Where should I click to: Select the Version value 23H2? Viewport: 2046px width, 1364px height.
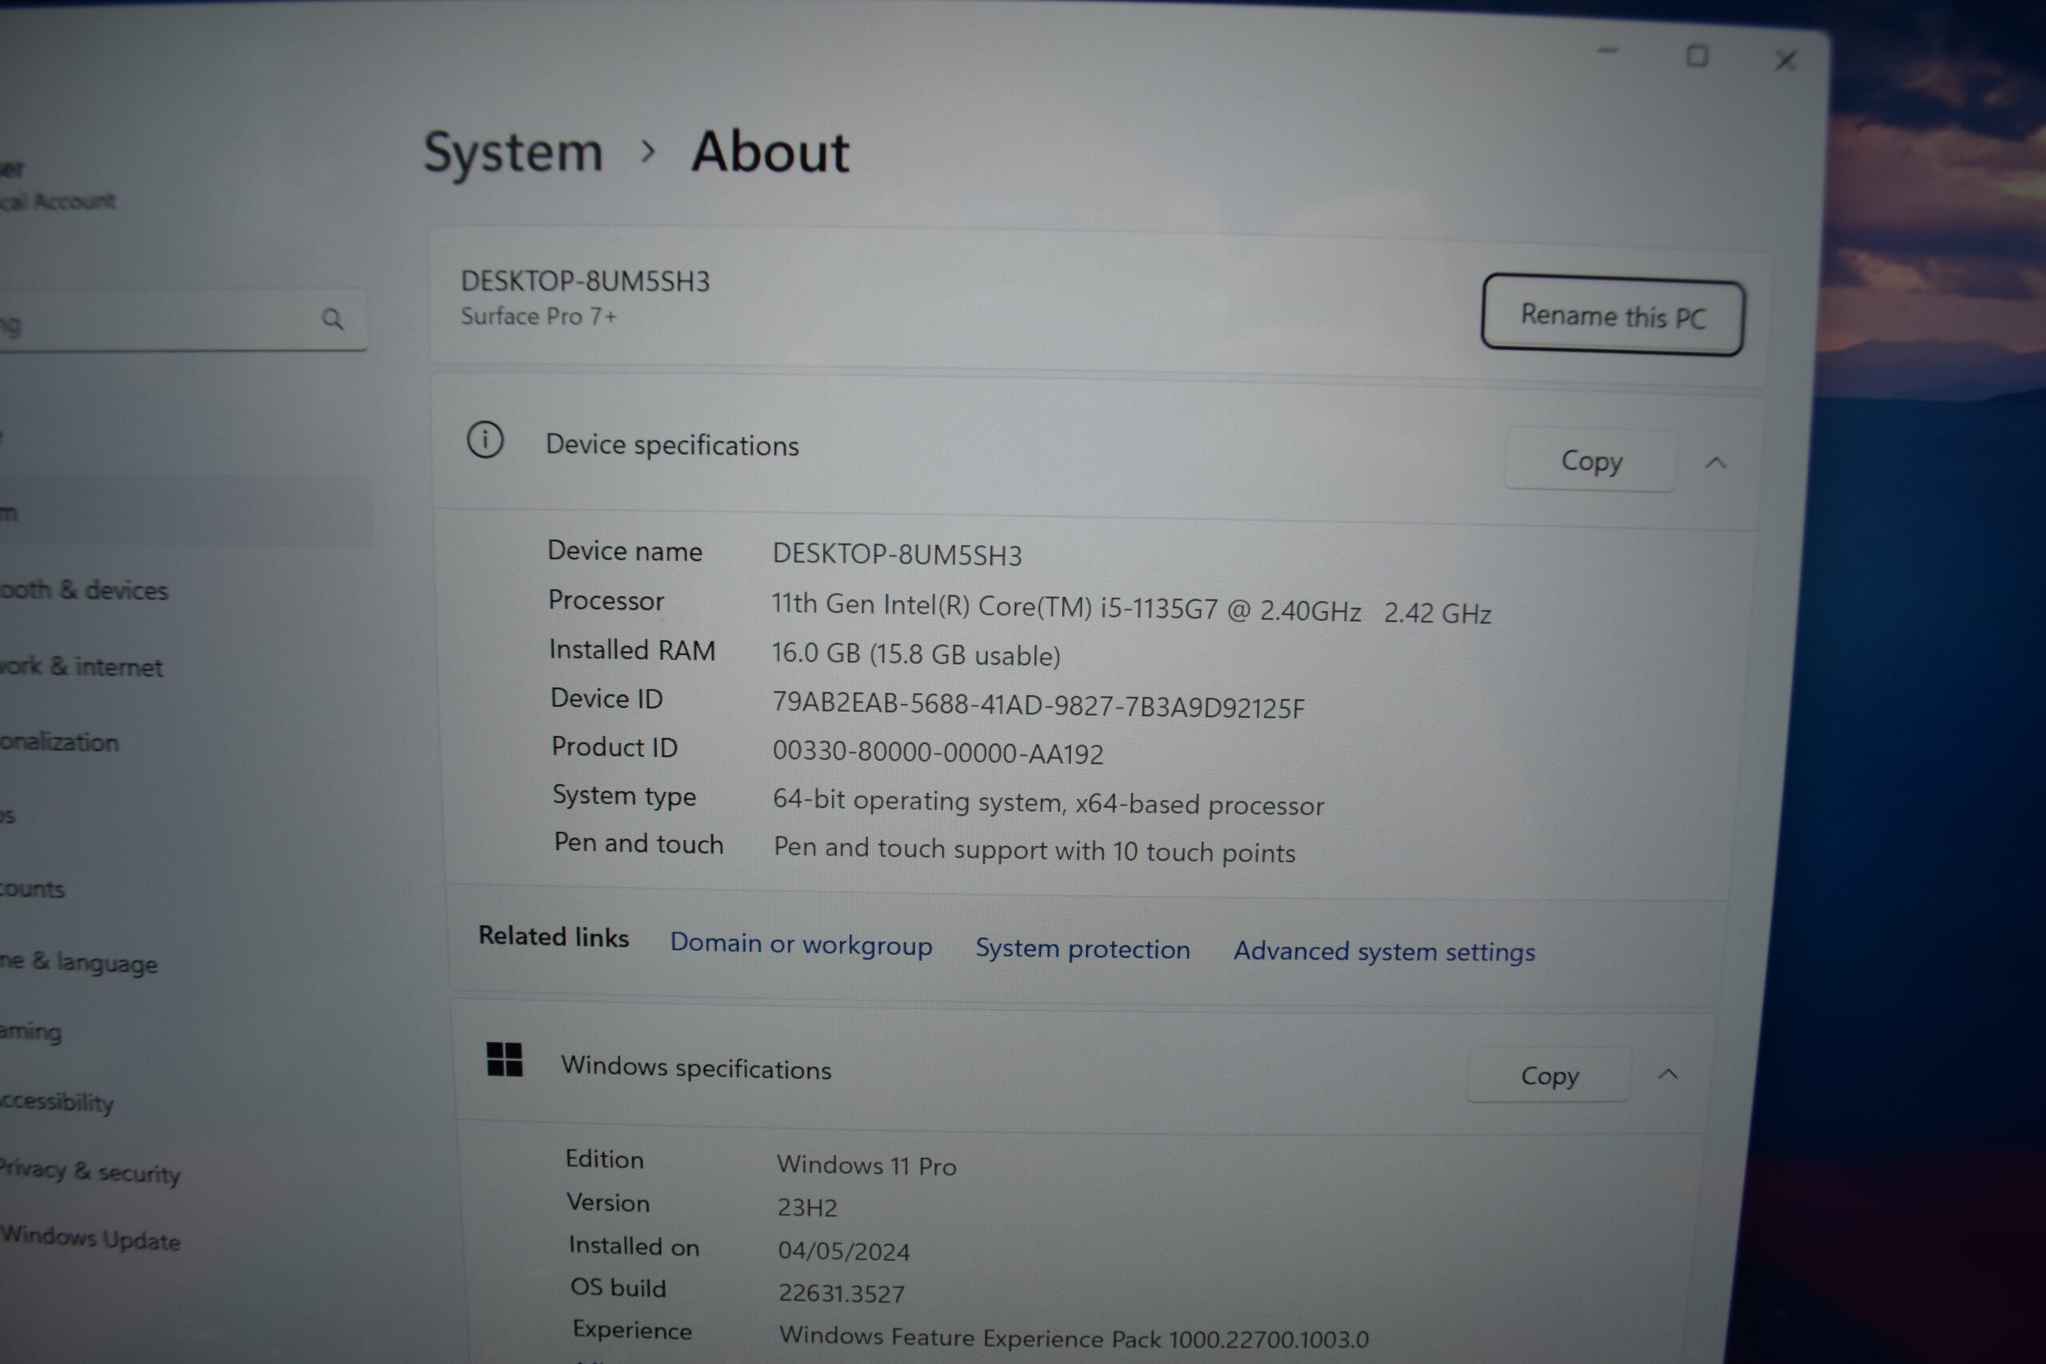point(807,1207)
